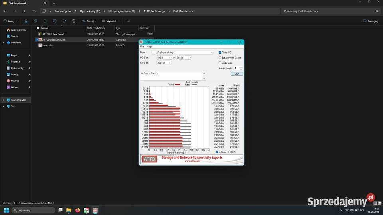Open Firefox from the taskbar
Image resolution: width=383 pixels, height=215 pixels.
point(78,210)
